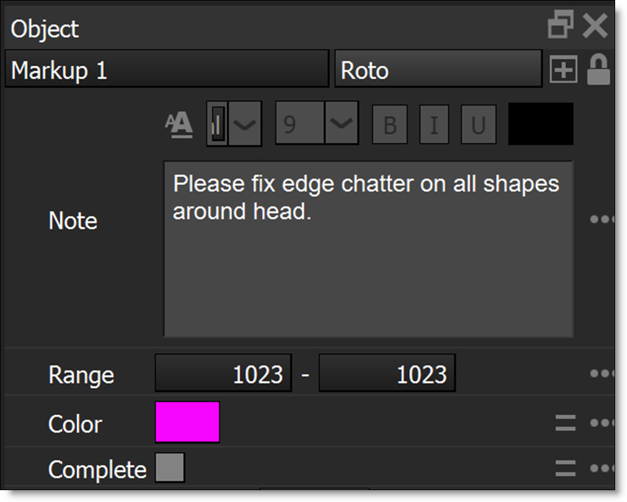The image size is (627, 502).
Task: Toggle Italic text formatting
Action: 434,125
